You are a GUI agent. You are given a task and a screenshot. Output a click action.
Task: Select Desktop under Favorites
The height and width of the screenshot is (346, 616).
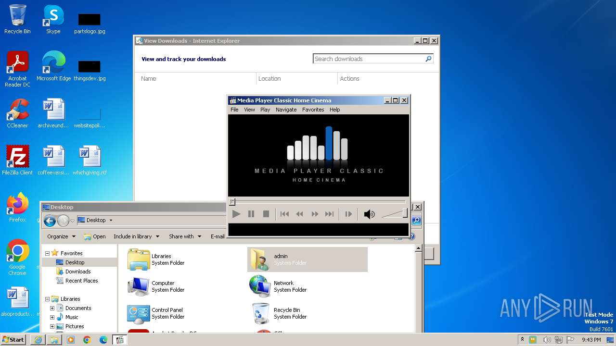(75, 262)
